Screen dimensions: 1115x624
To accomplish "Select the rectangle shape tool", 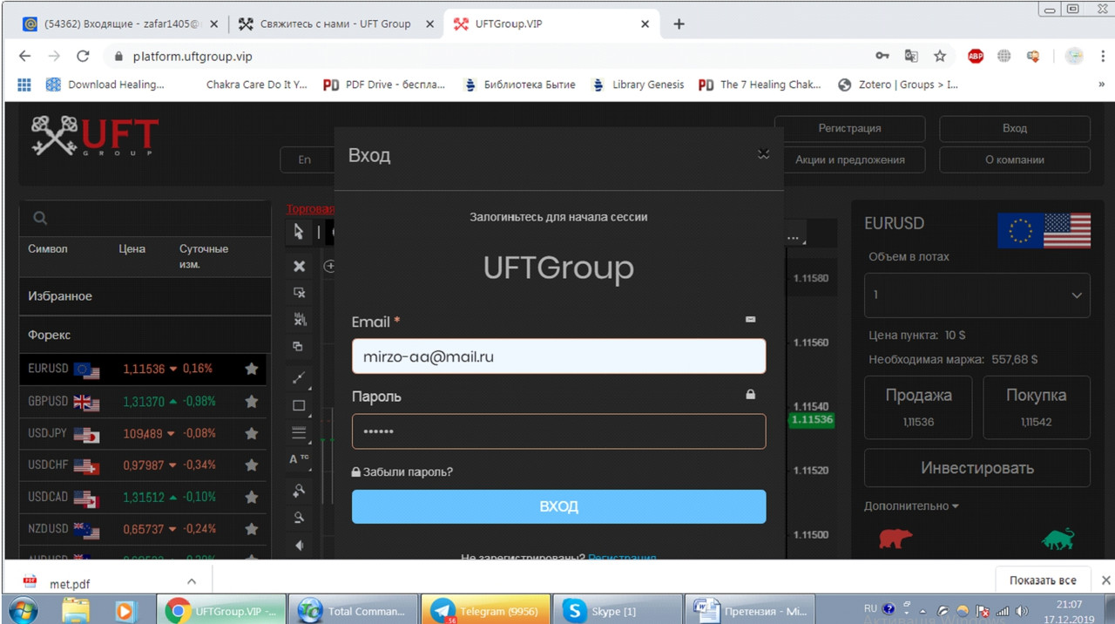I will pyautogui.click(x=299, y=405).
